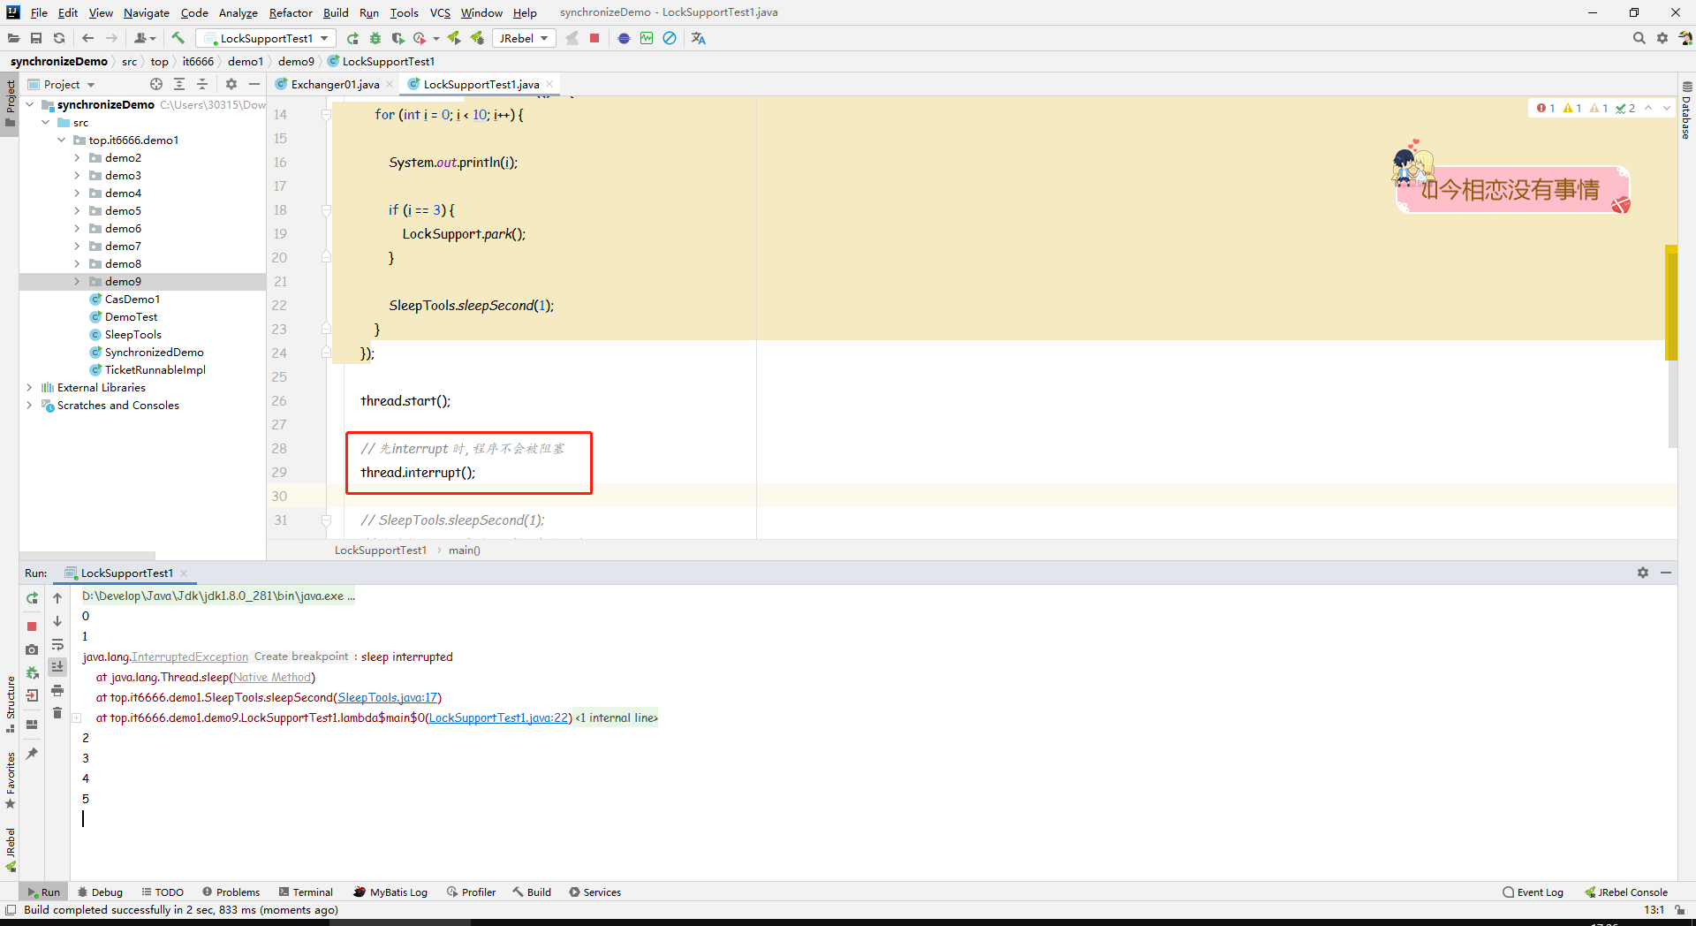
Task: Expand Scratches and Consoles node
Action: pos(29,406)
